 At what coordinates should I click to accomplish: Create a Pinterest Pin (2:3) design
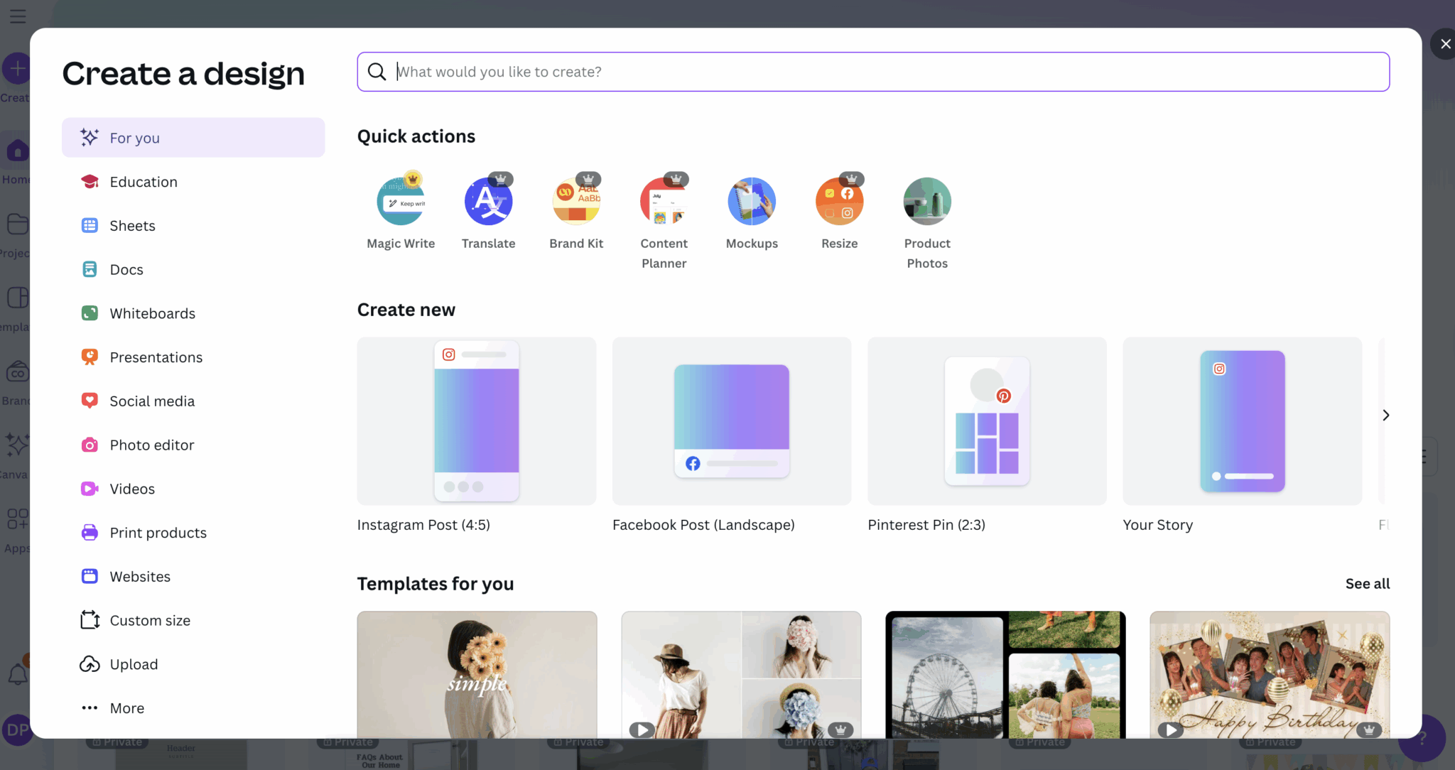pos(987,435)
